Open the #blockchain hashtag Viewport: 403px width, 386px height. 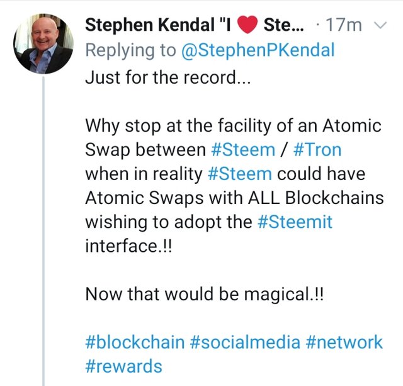[x=135, y=342]
